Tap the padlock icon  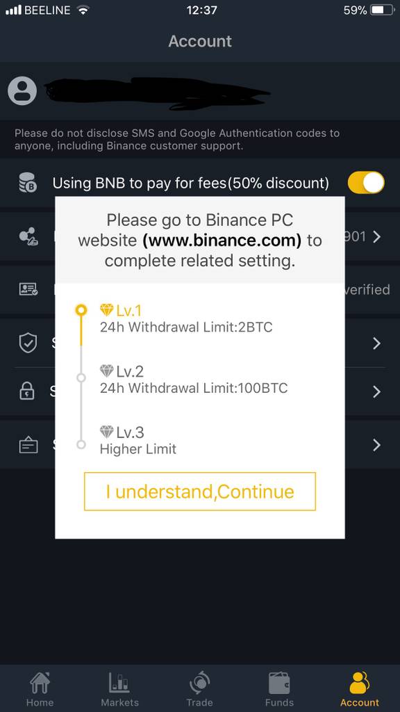27,391
